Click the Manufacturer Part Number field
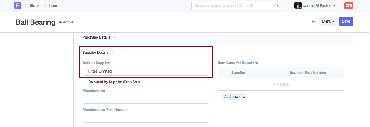The image size is (370, 127). pos(145,118)
